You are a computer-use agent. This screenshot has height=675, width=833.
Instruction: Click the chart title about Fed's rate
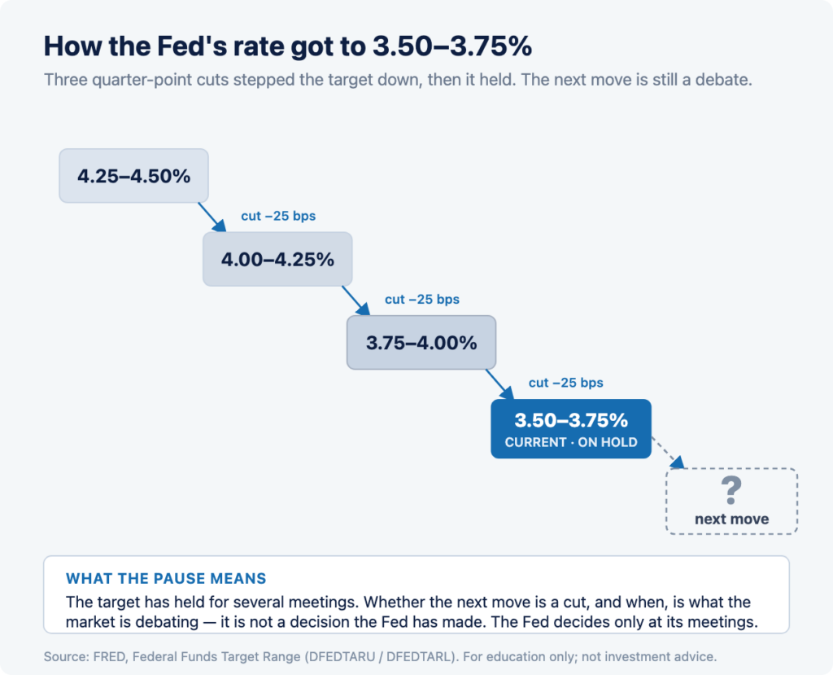coord(287,46)
